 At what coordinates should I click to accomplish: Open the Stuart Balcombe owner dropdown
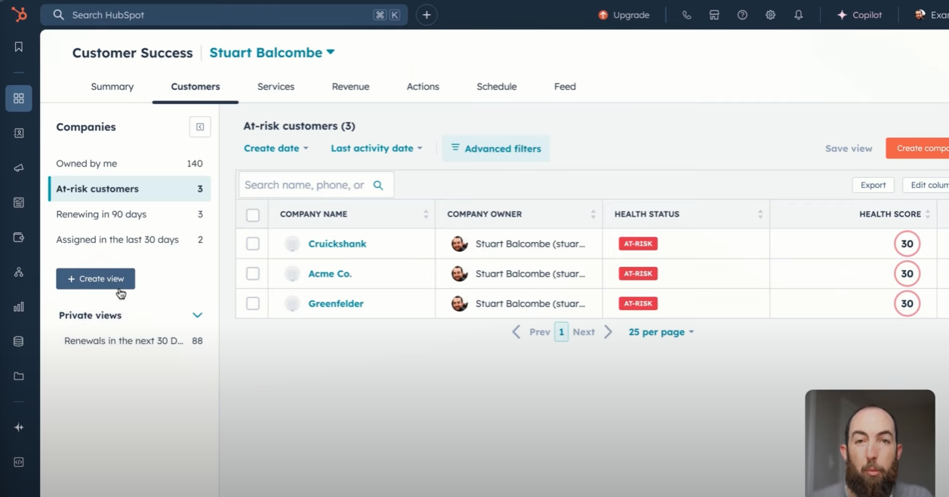click(x=272, y=53)
